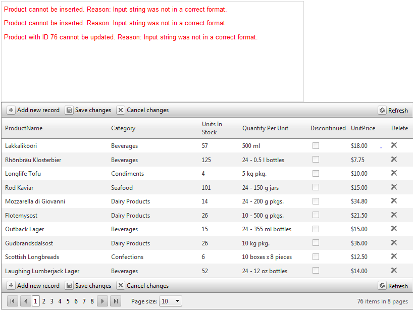
Task: Go to the previous page of the grid
Action: (25, 301)
